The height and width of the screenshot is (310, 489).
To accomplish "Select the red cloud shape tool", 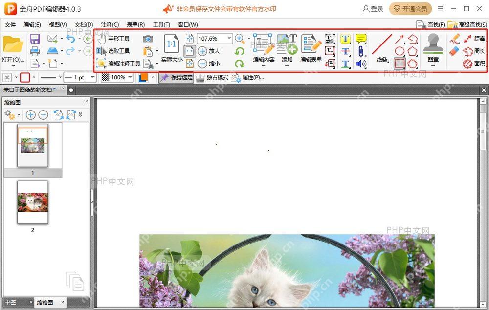I will tap(412, 64).
